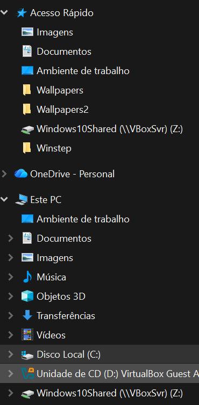Screen dimensions: 199x405
Task: Open Windows10Shared (Z:) under Este PC
Action: coord(110,393)
